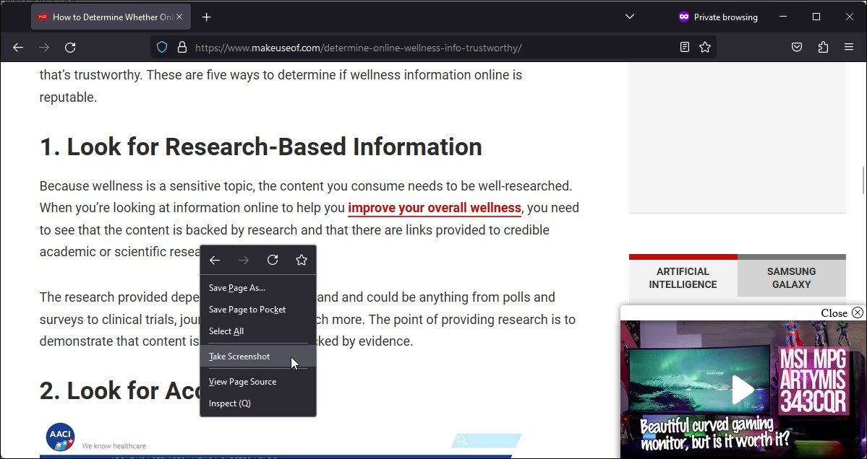Open View Page Source from the context menu
This screenshot has width=867, height=459.
243,381
